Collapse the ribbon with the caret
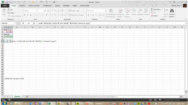 pos(186,19)
